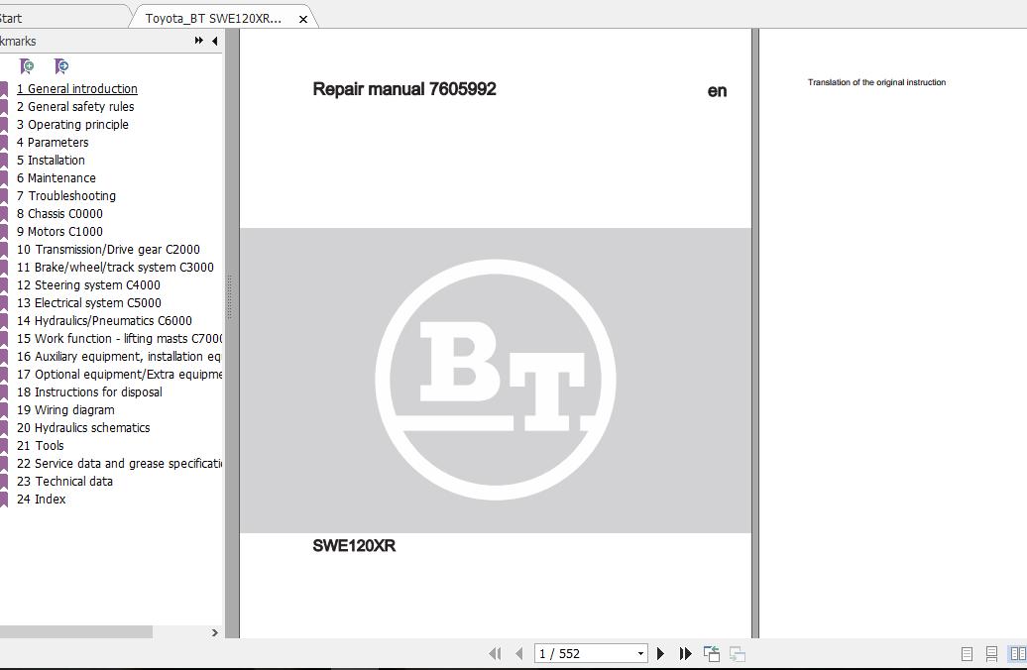The image size is (1027, 670).
Task: Return to the previous view
Action: pyautogui.click(x=711, y=653)
